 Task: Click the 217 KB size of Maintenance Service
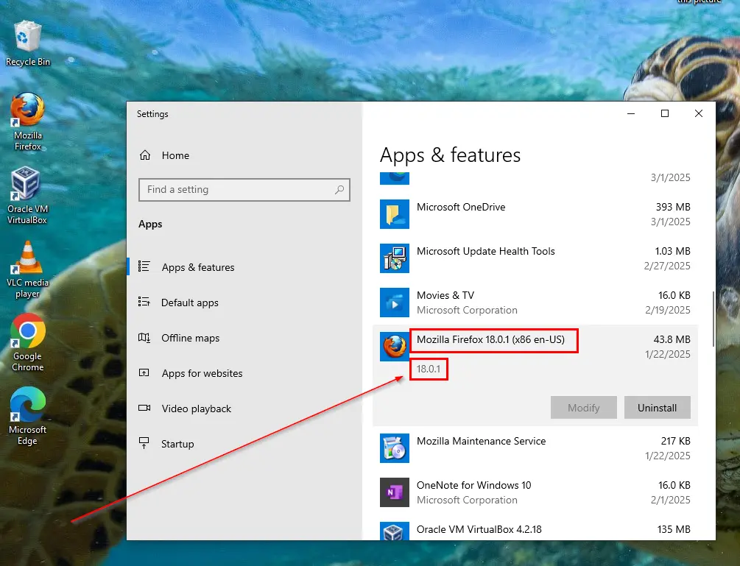point(675,441)
